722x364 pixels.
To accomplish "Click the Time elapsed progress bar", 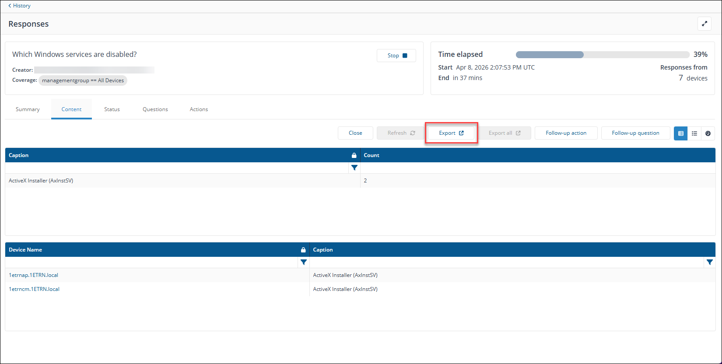I will (x=603, y=55).
